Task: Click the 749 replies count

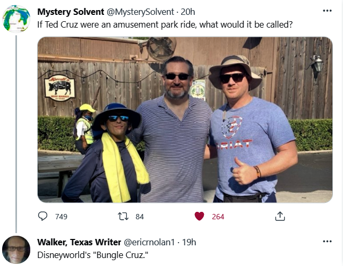Action: pyautogui.click(x=61, y=216)
